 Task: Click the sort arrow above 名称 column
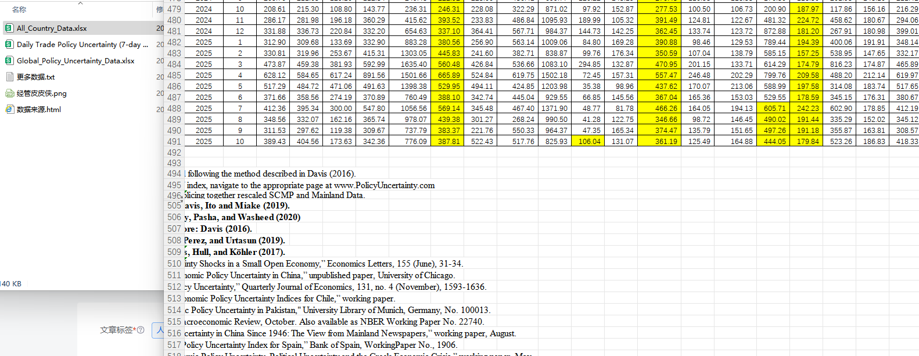(81, 3)
